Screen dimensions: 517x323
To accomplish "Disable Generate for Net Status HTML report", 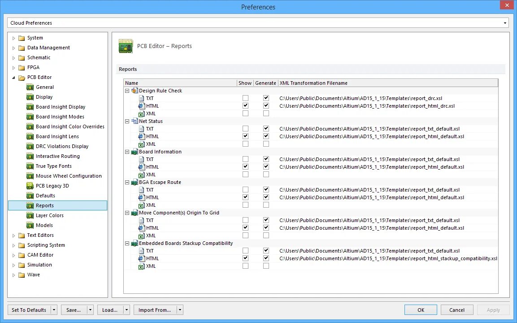I will click(x=266, y=136).
